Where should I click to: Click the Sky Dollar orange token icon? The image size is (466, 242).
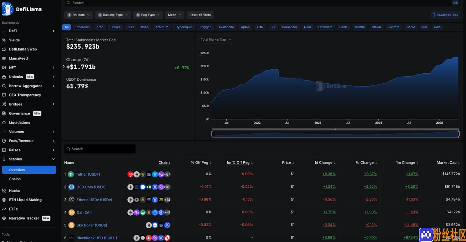[71, 225]
